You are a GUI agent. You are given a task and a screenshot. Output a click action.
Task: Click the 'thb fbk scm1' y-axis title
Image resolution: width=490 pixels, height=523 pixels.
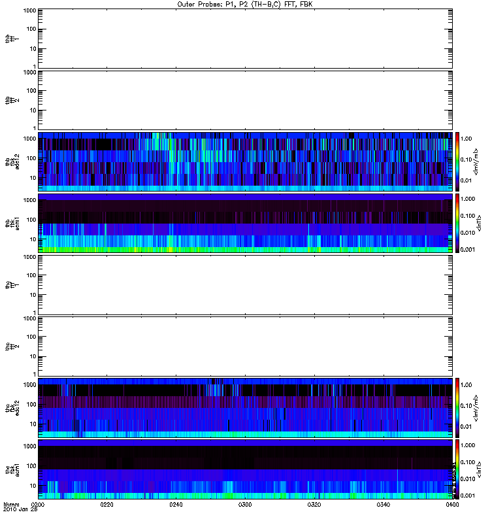pos(12,223)
